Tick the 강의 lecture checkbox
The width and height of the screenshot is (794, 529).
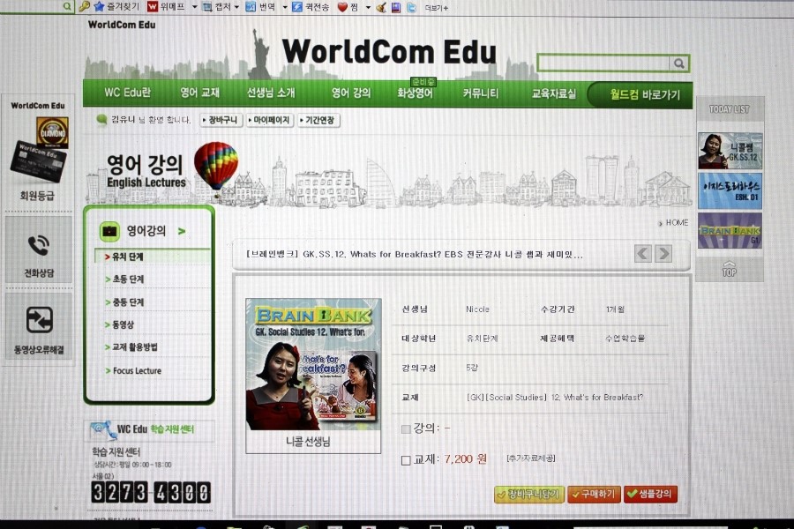point(406,429)
